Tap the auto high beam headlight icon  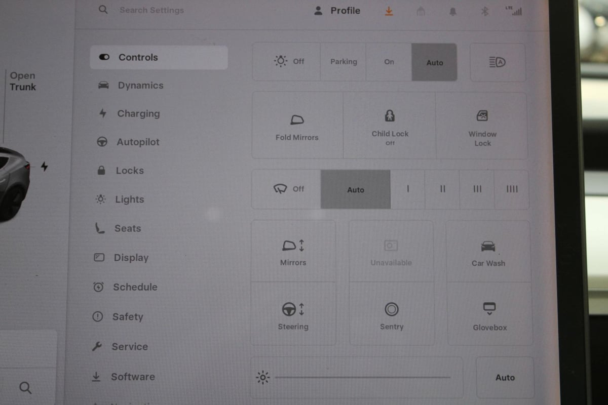498,62
